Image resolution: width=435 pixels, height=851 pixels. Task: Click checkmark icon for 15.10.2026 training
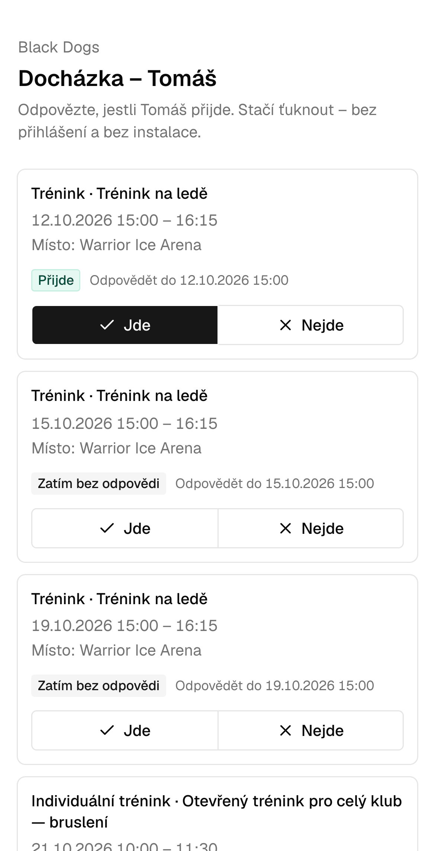coord(107,528)
